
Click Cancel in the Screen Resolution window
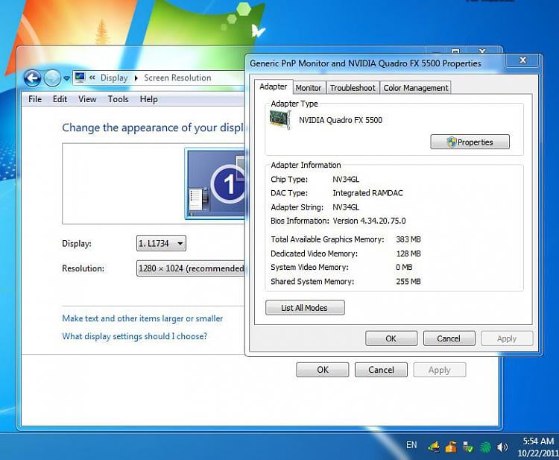pos(381,370)
